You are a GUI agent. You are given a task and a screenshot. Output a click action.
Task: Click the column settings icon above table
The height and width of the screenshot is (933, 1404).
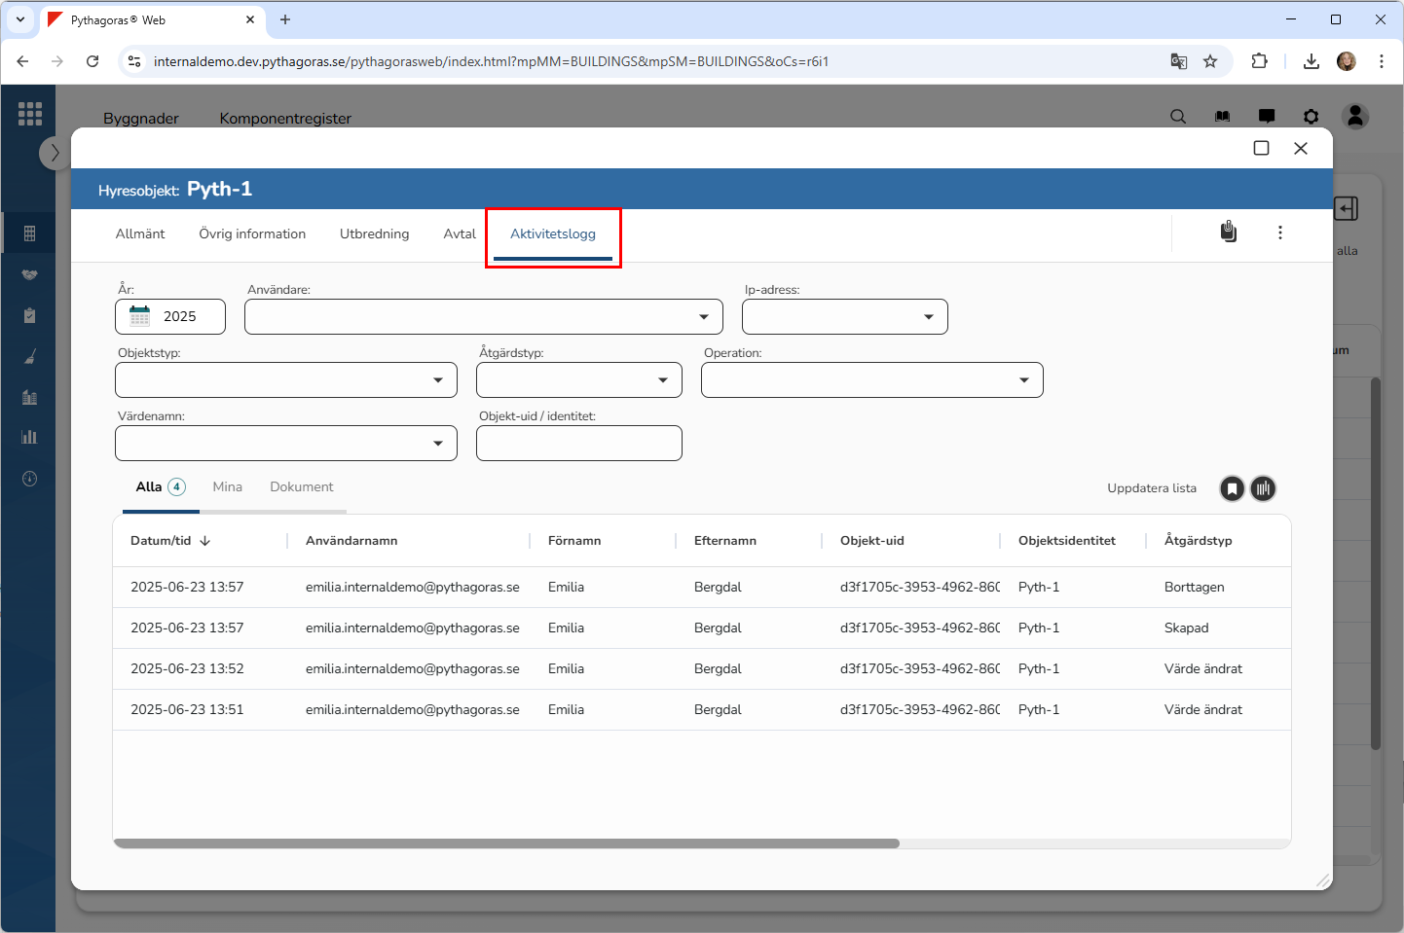click(x=1263, y=488)
